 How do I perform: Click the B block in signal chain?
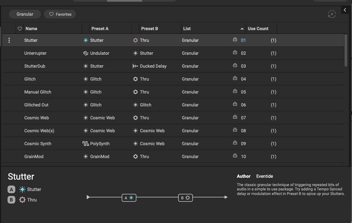186,198
